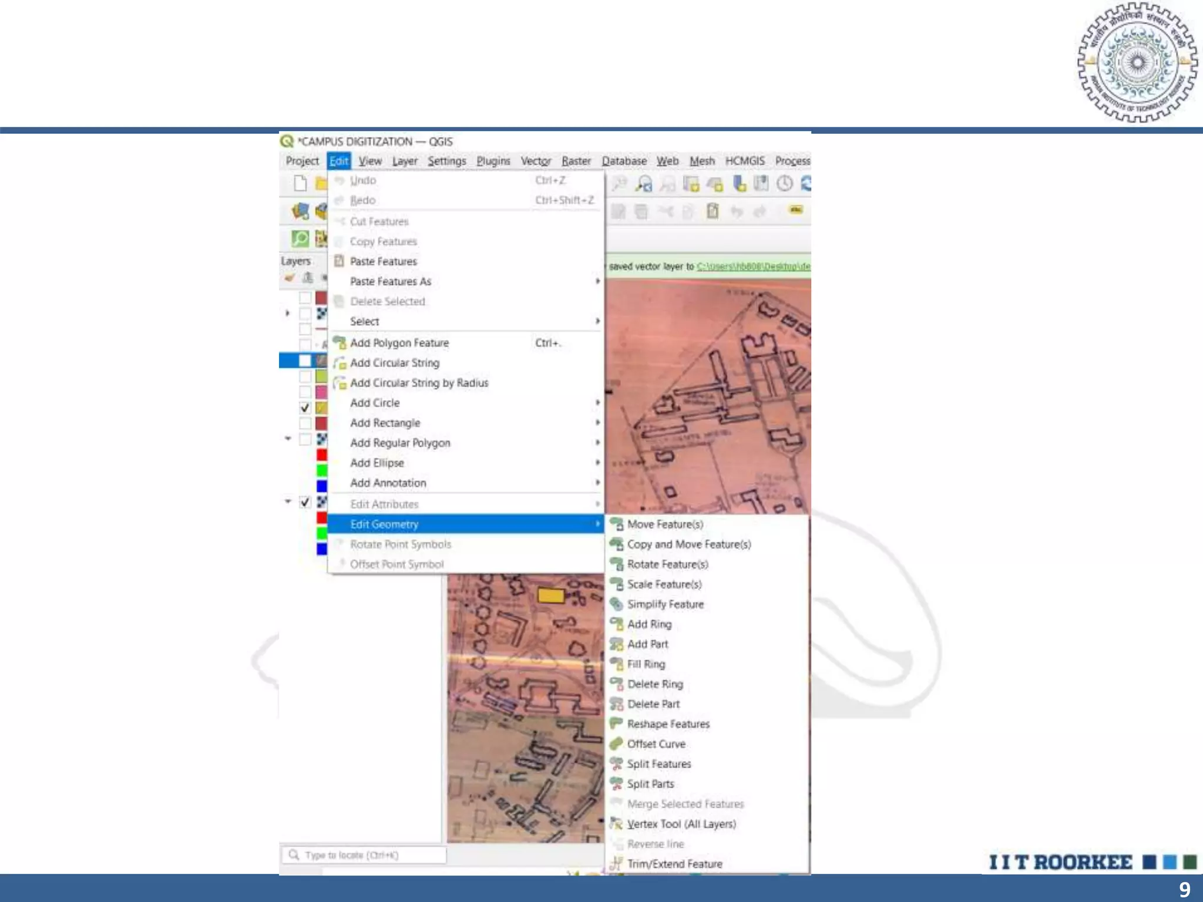Click the Add Polygon Feature icon
Screen dimensions: 1203x902
click(x=339, y=343)
